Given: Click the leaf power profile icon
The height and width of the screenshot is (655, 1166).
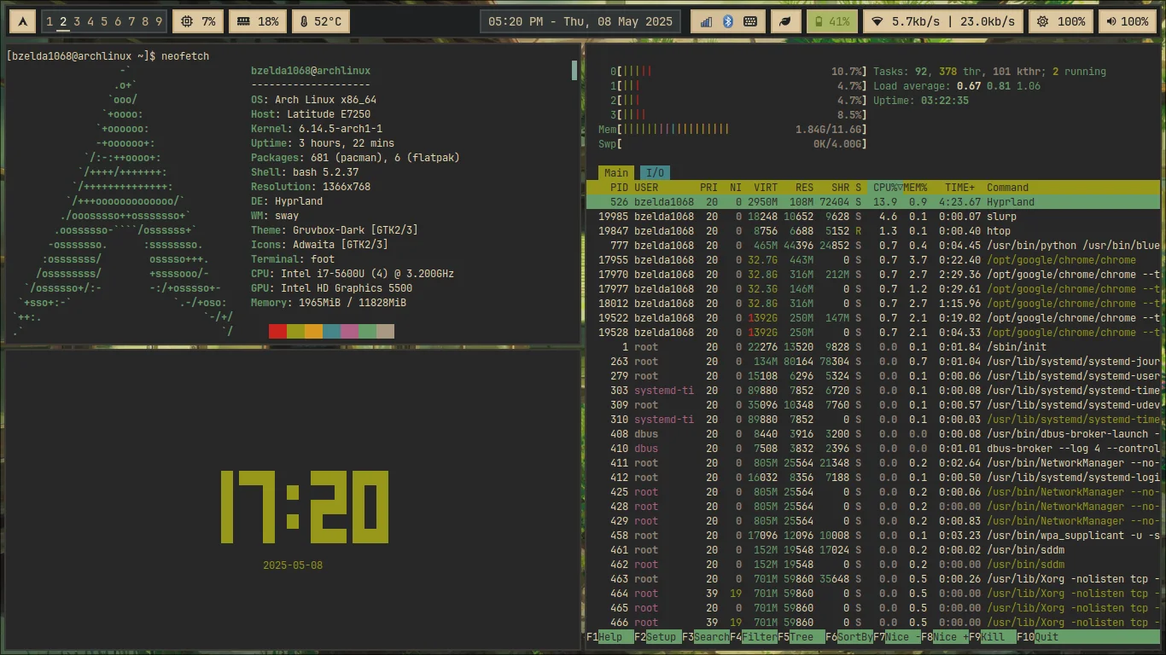Looking at the screenshot, I should [785, 21].
